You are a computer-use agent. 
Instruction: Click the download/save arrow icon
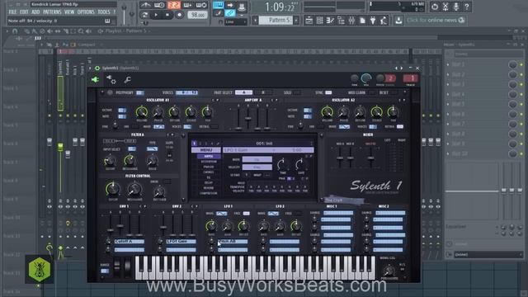click(398, 21)
